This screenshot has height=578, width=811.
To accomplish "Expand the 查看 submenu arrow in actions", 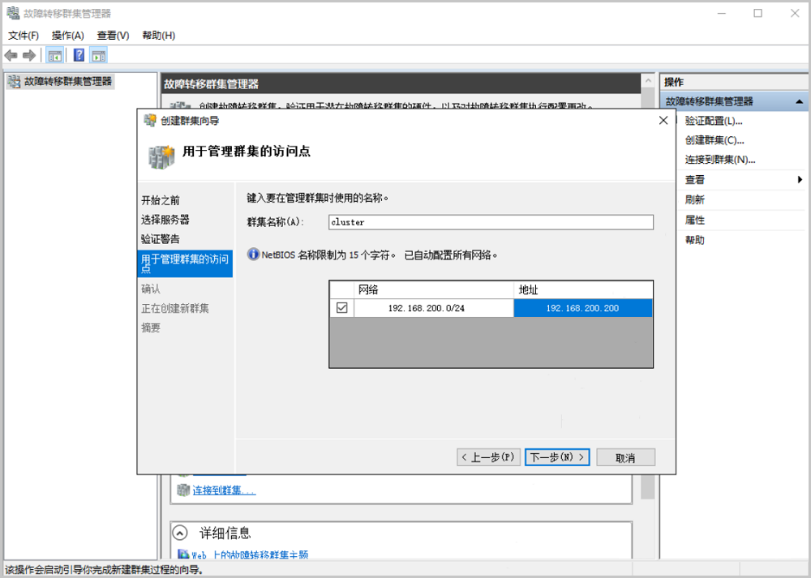I will pos(800,180).
